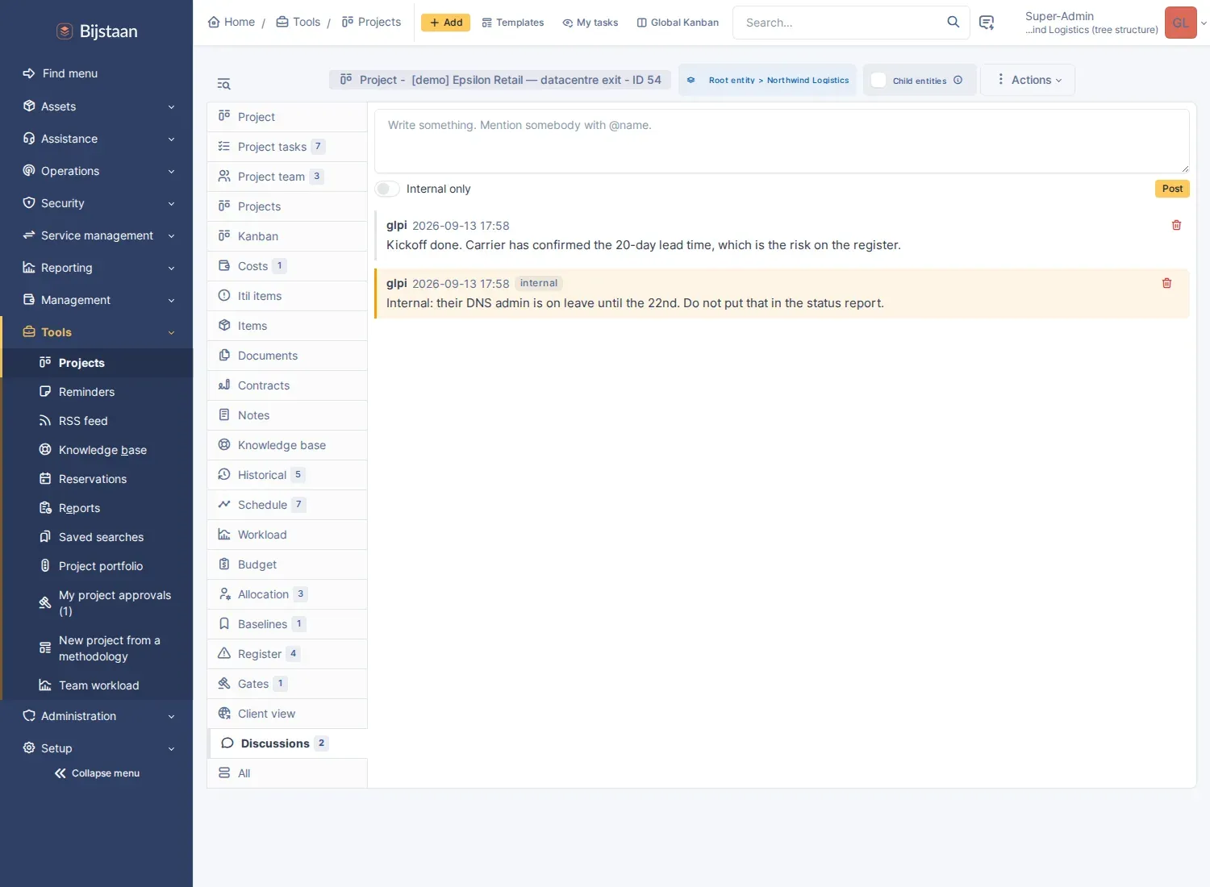Screen dimensions: 1210x887
Task: Switch to the Project tasks tab
Action: [x=287, y=147]
